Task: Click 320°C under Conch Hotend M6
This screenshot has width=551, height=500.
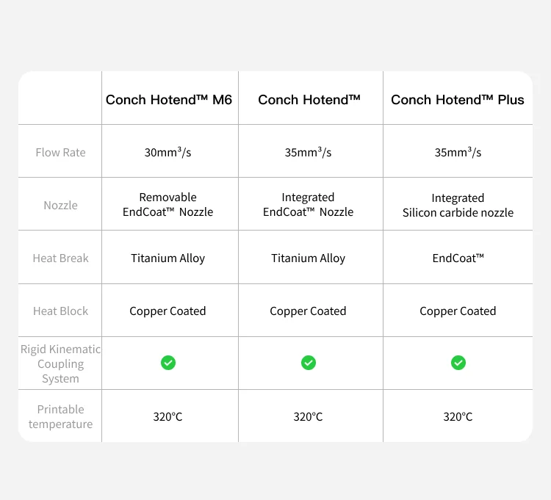Action: (x=168, y=417)
